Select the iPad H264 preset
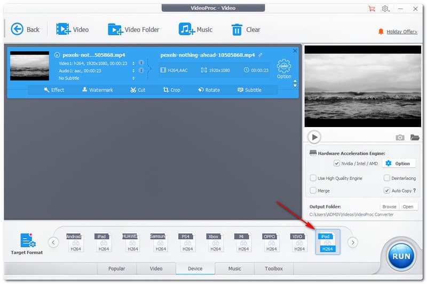Screen dimensions: 427x284 [x=103, y=242]
